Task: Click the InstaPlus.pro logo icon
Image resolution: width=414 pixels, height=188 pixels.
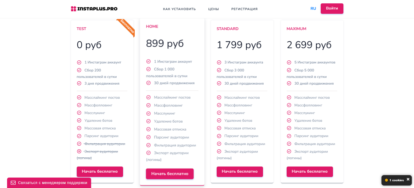Action: 73,9
